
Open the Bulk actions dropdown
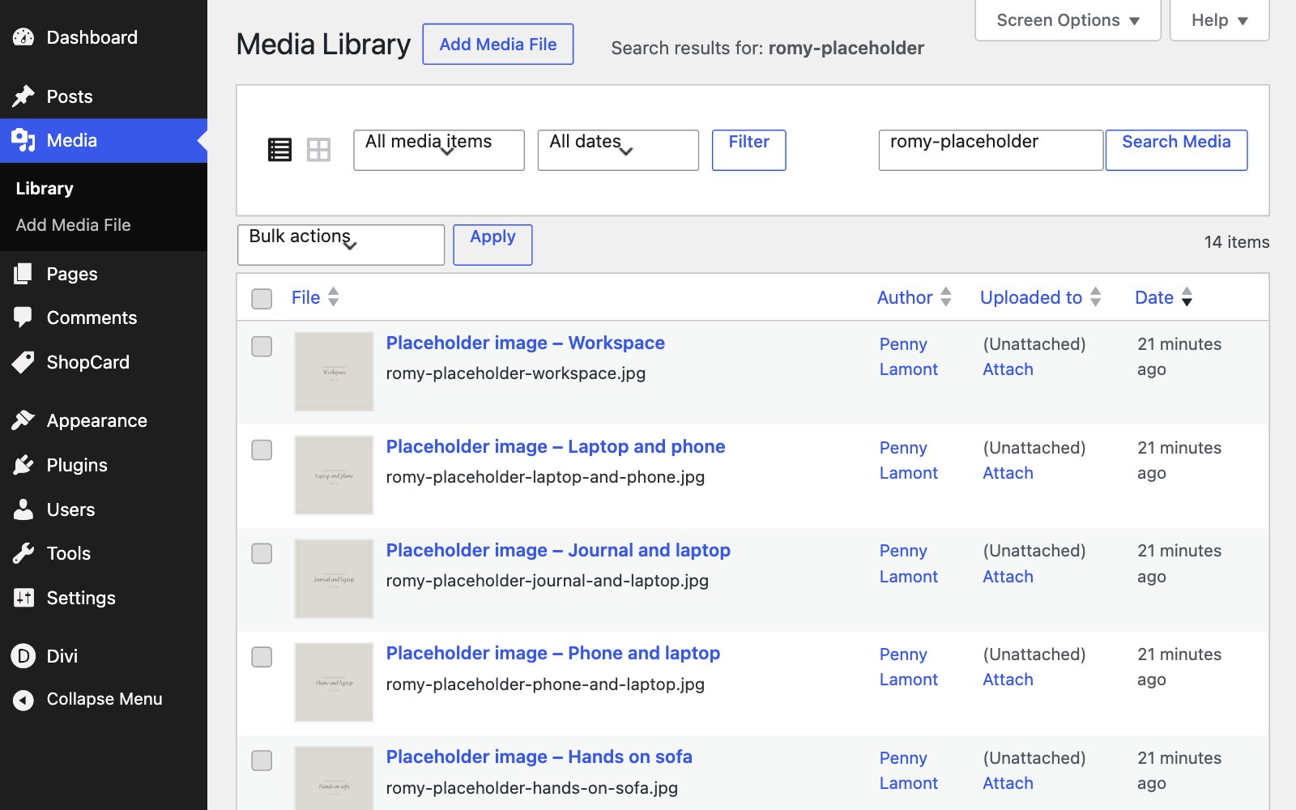341,245
